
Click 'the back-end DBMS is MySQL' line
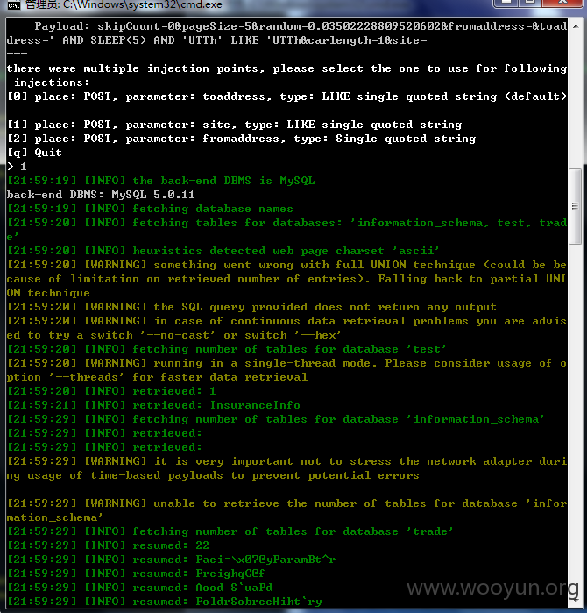161,181
